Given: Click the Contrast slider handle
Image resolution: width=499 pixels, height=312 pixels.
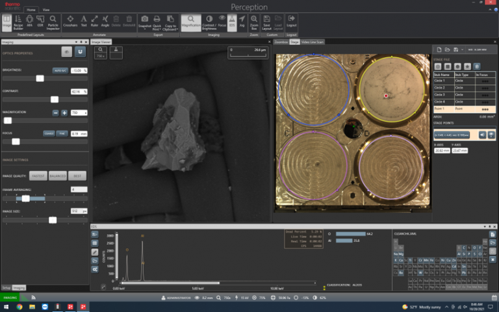Looking at the screenshot, I should [x=55, y=99].
